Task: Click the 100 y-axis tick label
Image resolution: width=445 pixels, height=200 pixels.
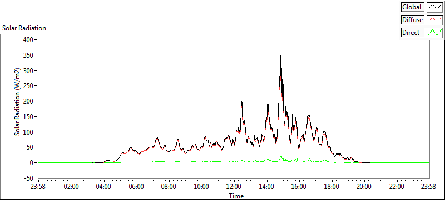Action: 28,132
